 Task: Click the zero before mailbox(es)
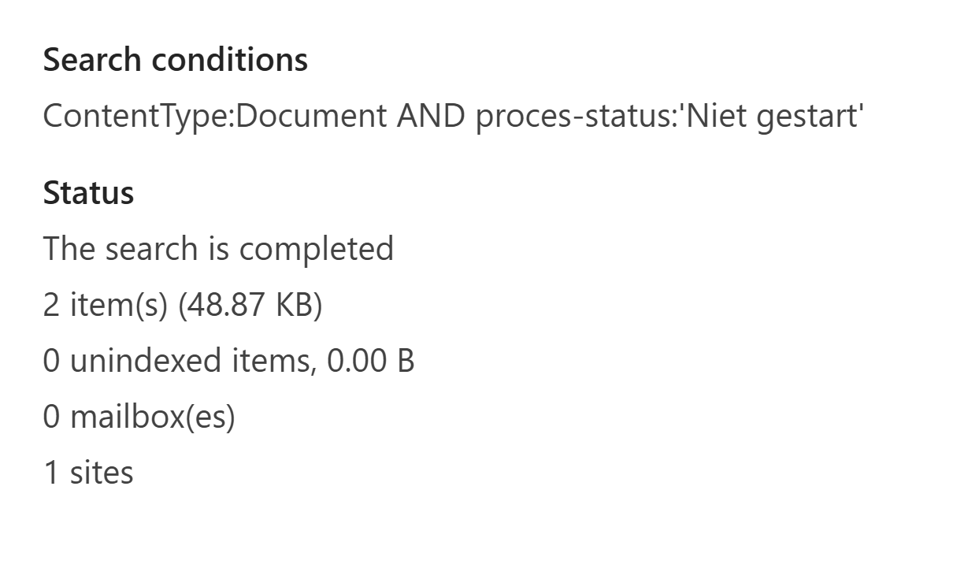click(x=51, y=417)
